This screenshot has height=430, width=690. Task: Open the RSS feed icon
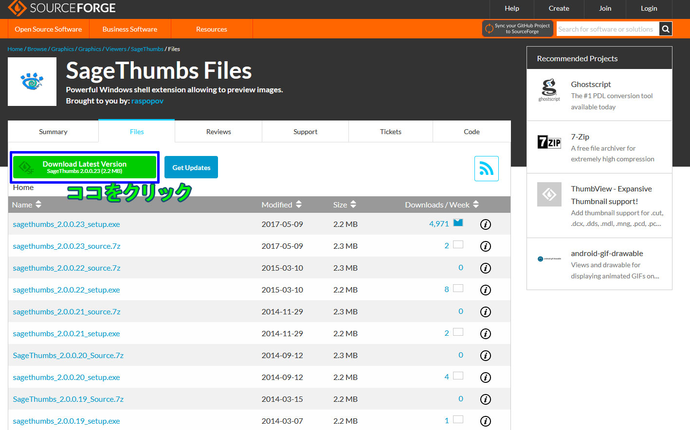(x=487, y=169)
